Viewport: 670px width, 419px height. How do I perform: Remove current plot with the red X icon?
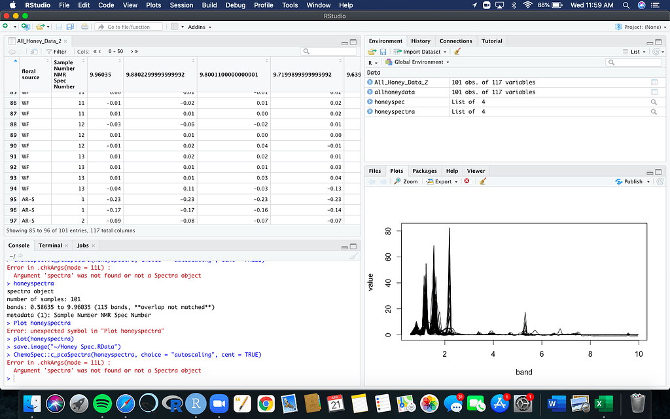[x=467, y=181]
